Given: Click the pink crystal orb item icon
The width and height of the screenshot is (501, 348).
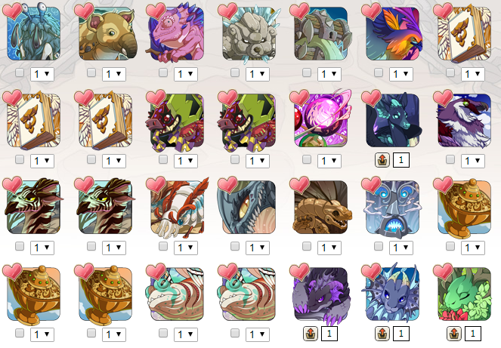Looking at the screenshot, I should [320, 120].
